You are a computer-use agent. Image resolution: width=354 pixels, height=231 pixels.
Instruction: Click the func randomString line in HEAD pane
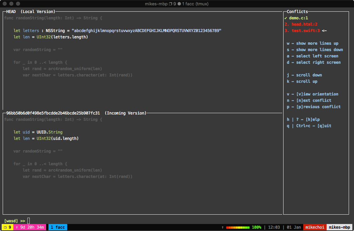click(53, 18)
